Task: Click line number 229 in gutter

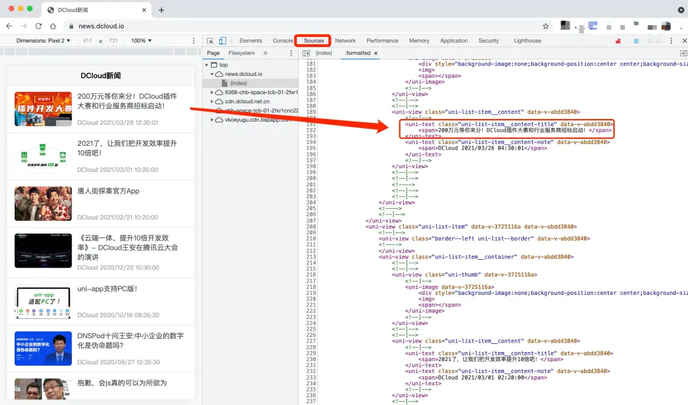Action: pyautogui.click(x=311, y=353)
